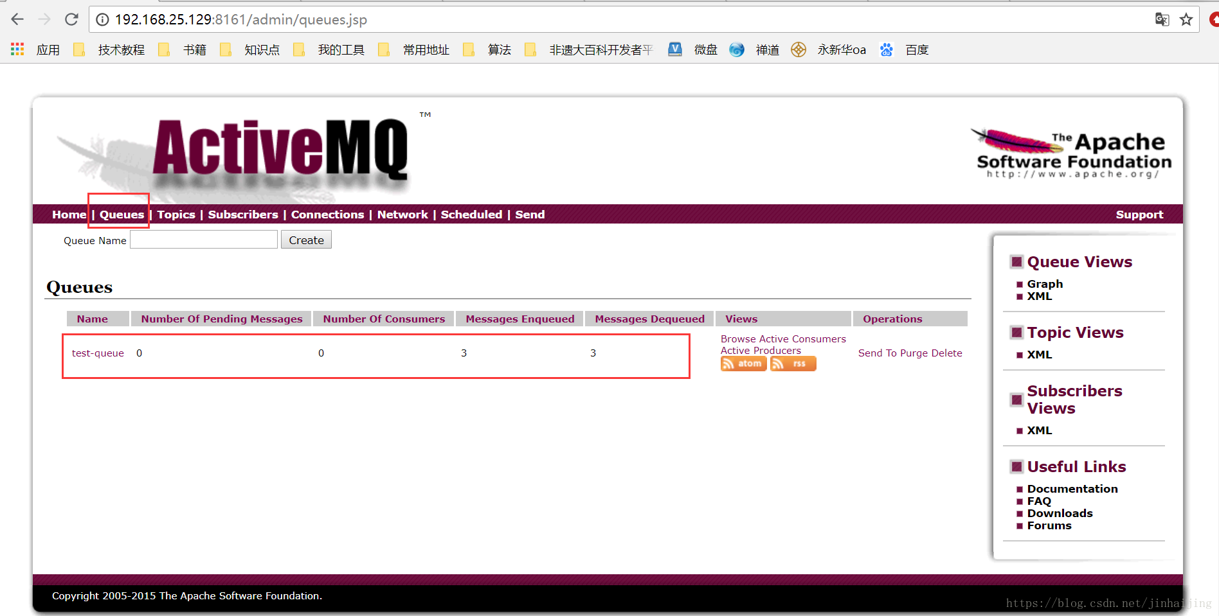Open the 应用 apps grid icon
This screenshot has height=616, width=1219.
pyautogui.click(x=17, y=49)
